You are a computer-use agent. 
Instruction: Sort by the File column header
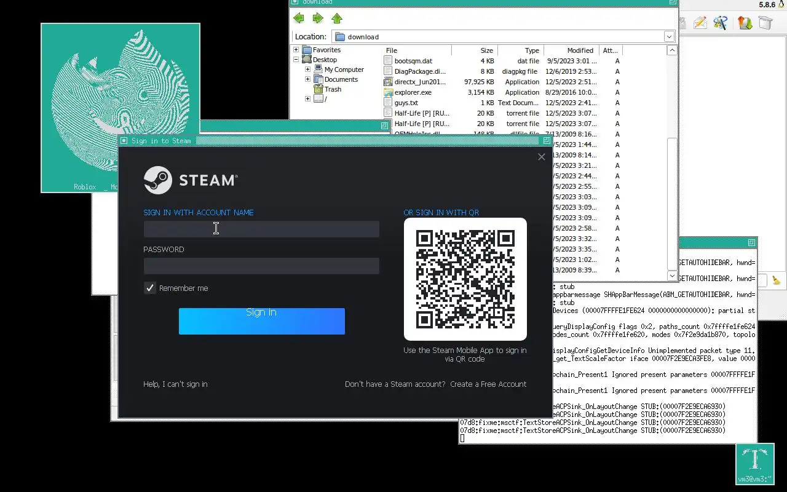coord(417,50)
